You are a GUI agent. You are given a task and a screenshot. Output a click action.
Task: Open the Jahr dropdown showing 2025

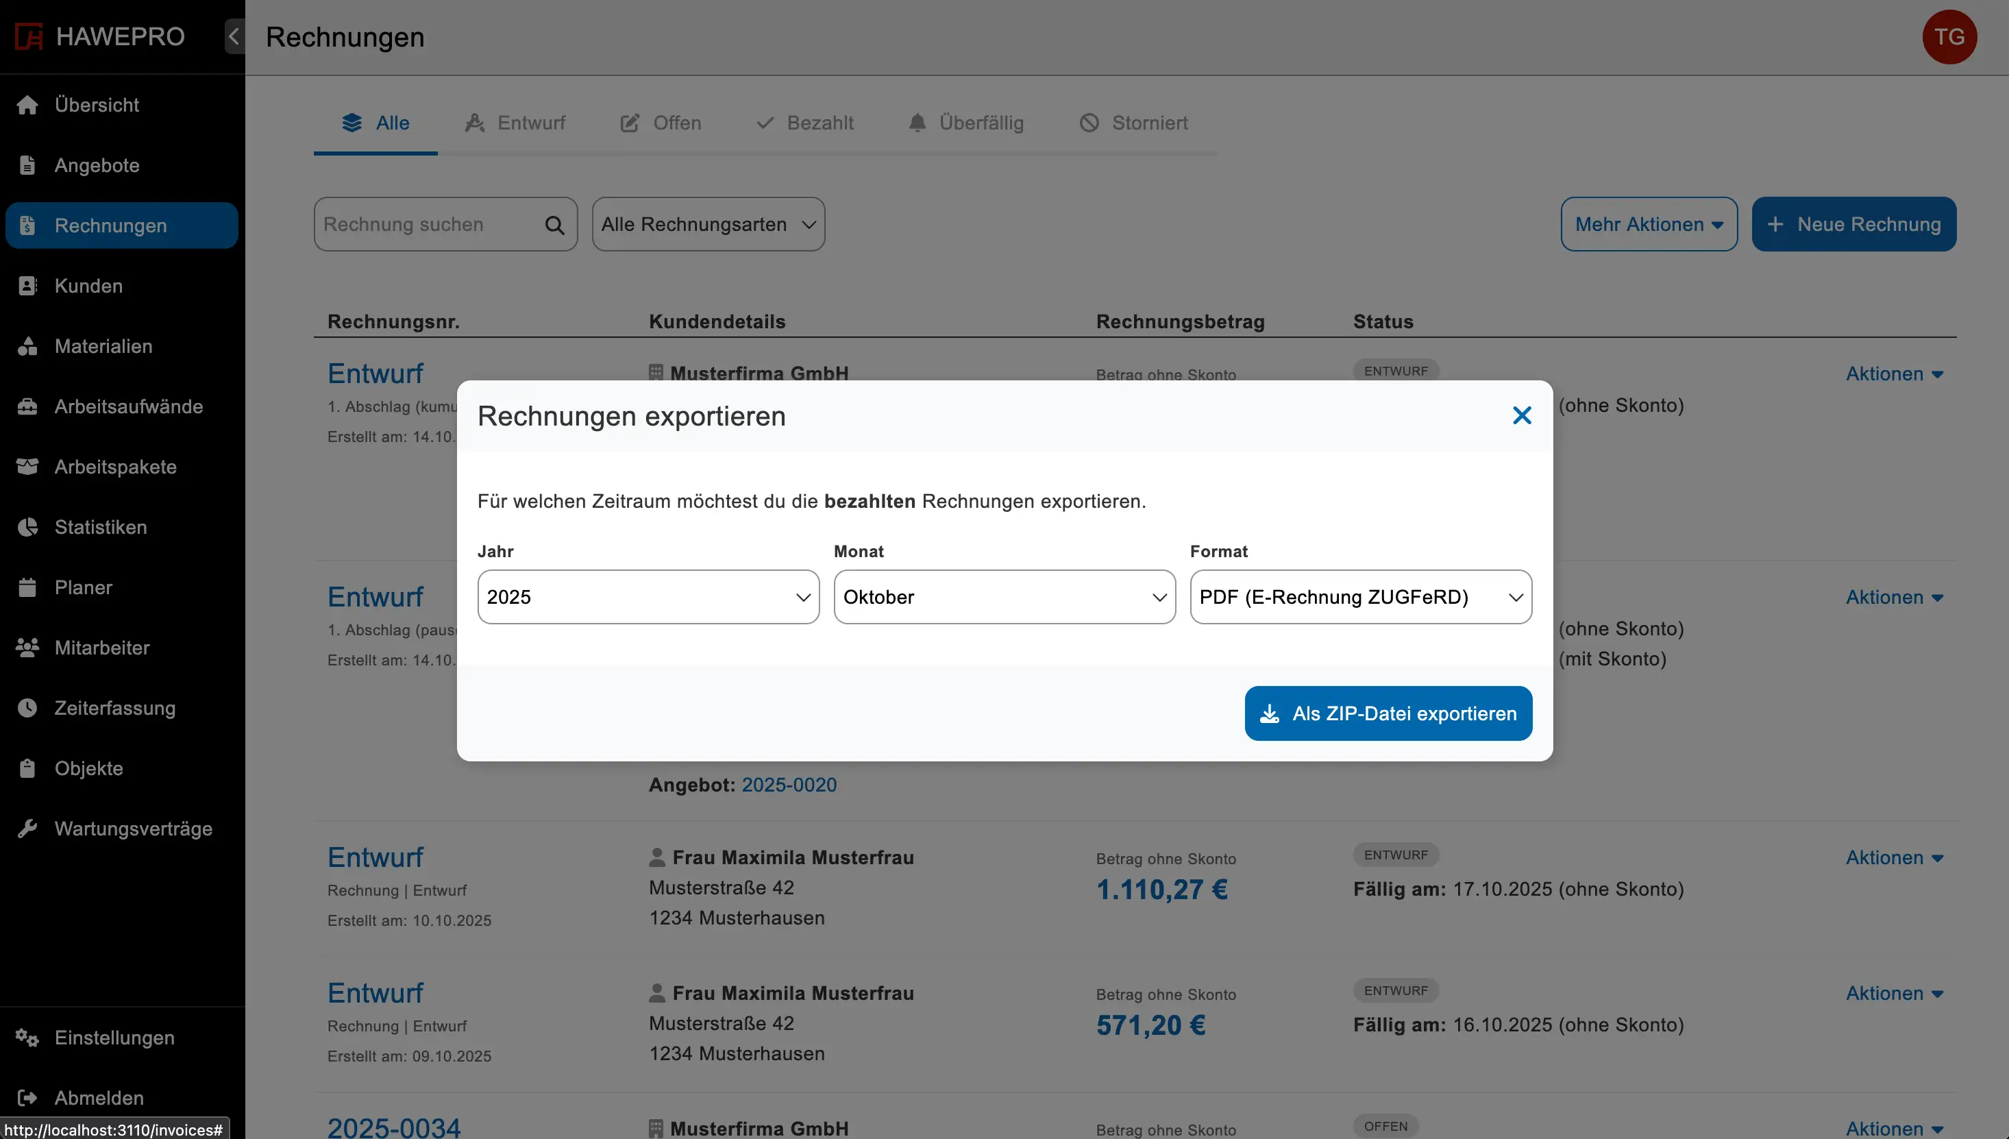(648, 597)
